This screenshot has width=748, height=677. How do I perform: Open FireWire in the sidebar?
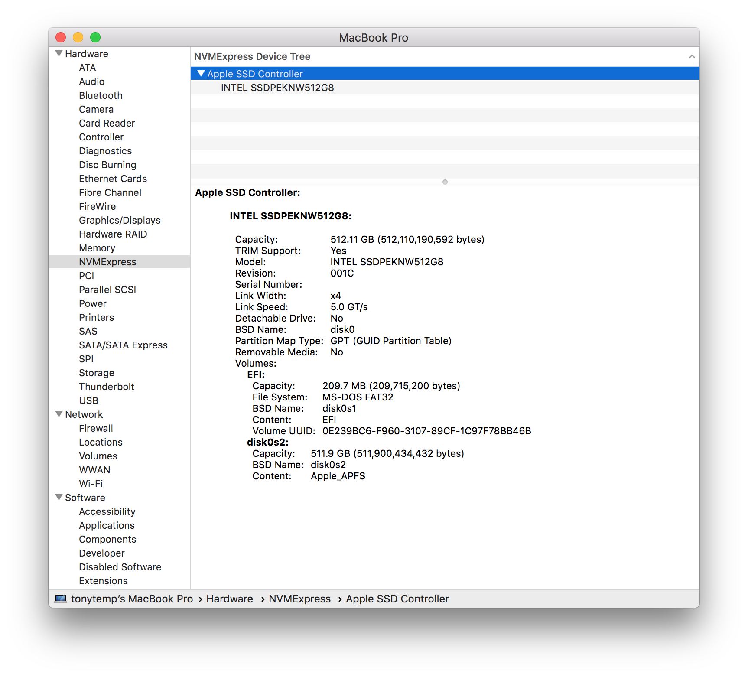pos(97,206)
